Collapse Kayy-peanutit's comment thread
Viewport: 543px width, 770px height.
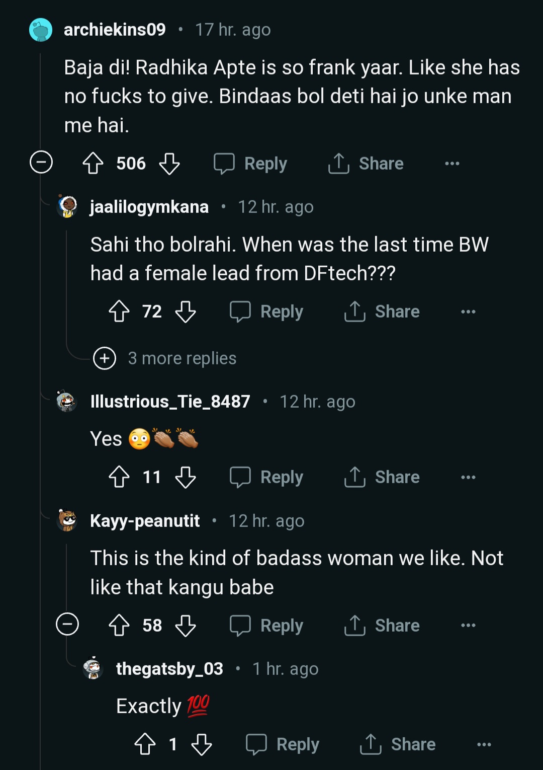pyautogui.click(x=67, y=625)
